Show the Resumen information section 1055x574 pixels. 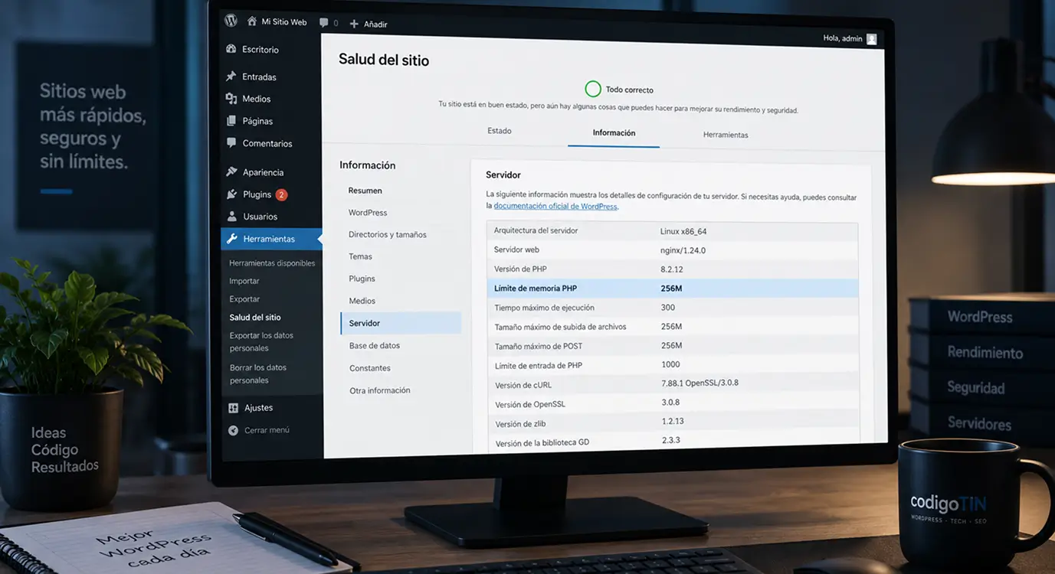pyautogui.click(x=365, y=191)
